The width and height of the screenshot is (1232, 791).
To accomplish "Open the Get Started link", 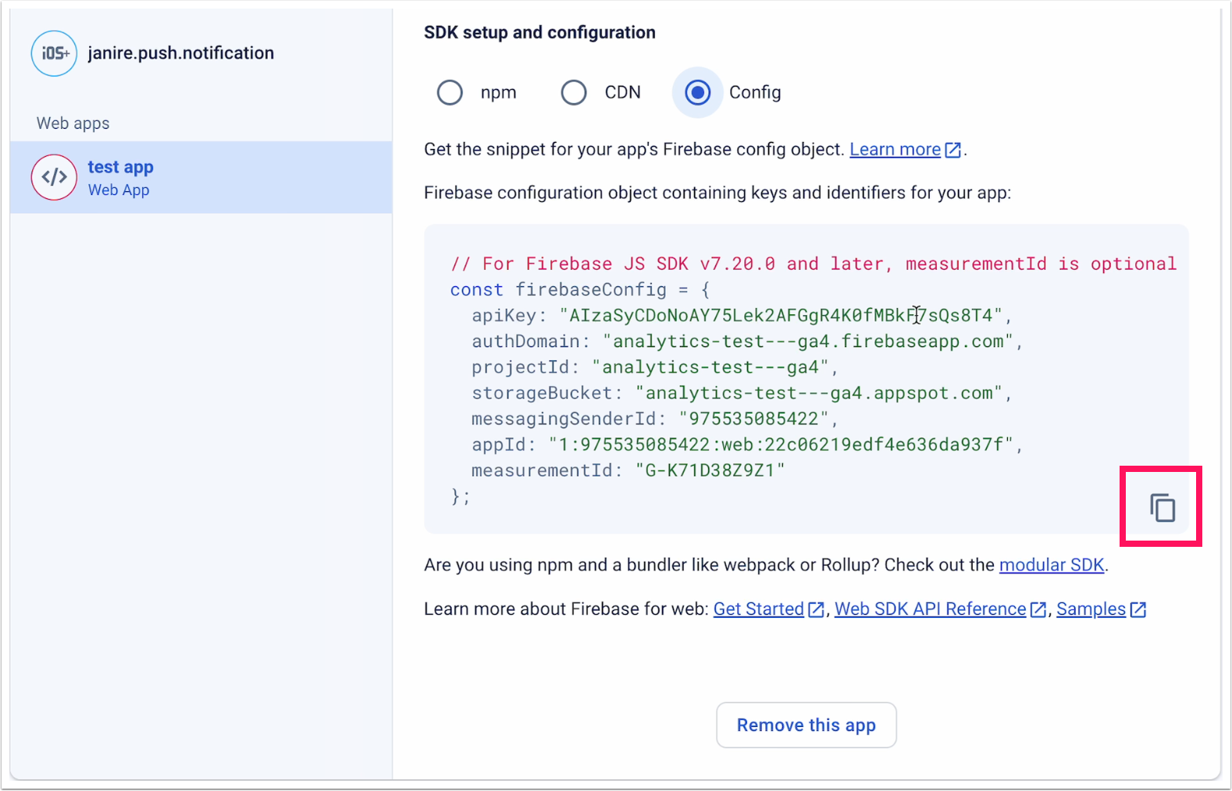I will [758, 609].
